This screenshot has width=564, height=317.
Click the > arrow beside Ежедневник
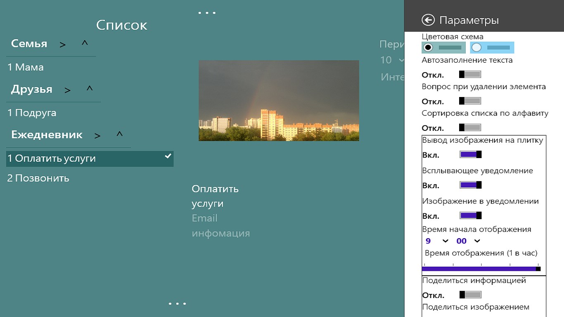(x=97, y=136)
